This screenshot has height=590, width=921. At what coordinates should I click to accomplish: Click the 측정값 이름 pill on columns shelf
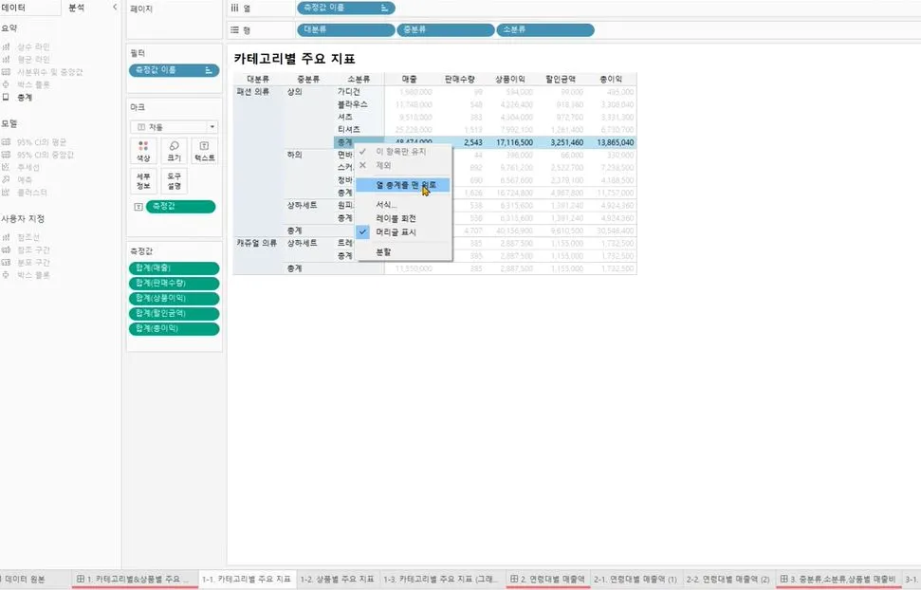[345, 8]
